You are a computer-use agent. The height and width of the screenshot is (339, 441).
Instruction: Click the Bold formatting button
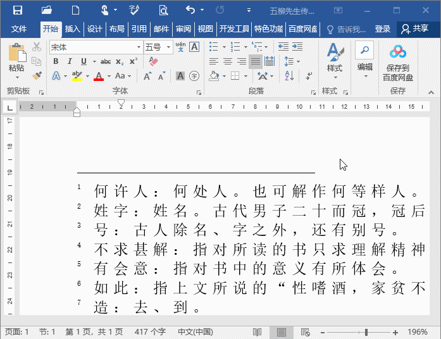coord(56,61)
